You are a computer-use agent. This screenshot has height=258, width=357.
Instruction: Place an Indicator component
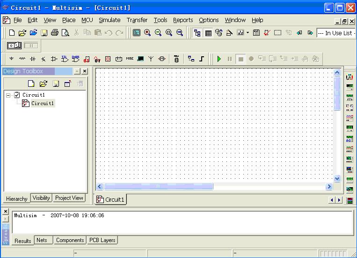(x=108, y=59)
